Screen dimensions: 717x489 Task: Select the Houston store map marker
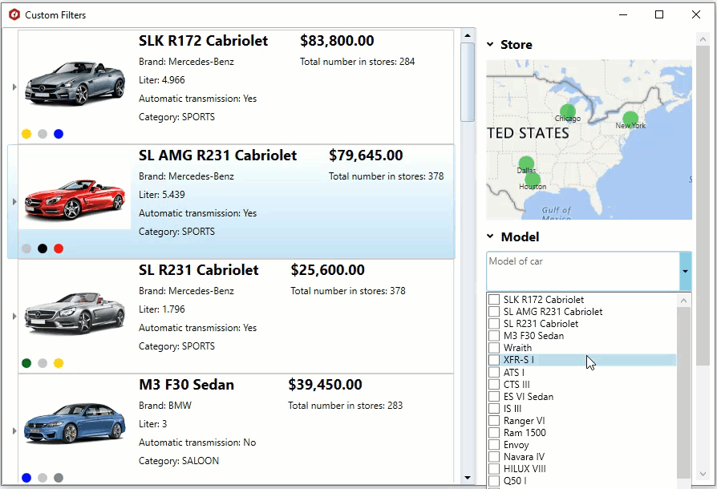pyautogui.click(x=532, y=180)
